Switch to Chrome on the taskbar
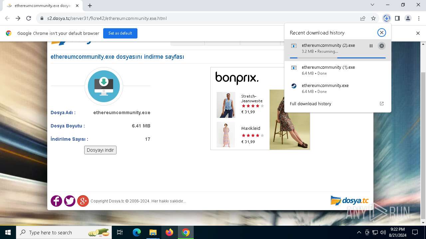 [186, 232]
